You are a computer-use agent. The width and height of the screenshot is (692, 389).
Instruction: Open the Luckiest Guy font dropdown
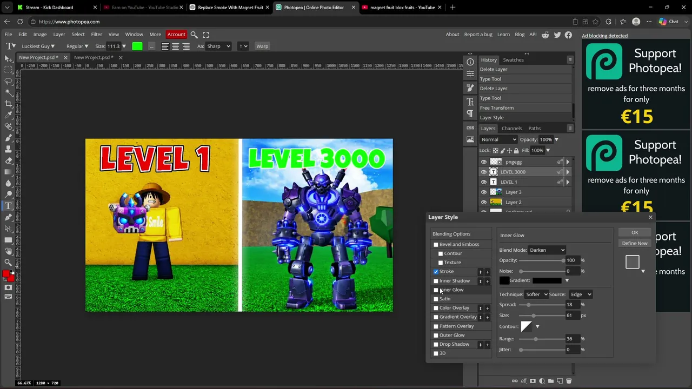pyautogui.click(x=37, y=46)
